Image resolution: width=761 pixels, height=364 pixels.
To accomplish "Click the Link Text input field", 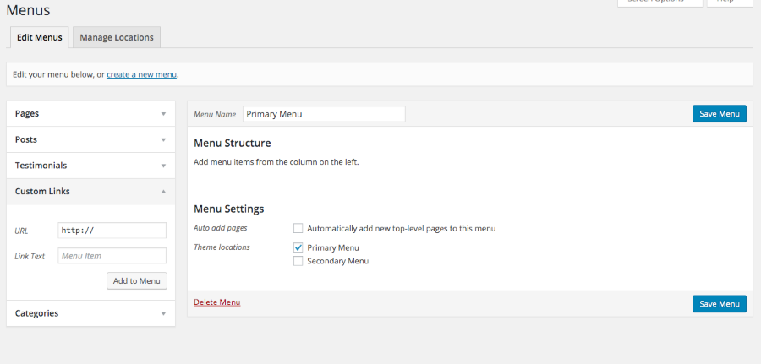I will 112,256.
